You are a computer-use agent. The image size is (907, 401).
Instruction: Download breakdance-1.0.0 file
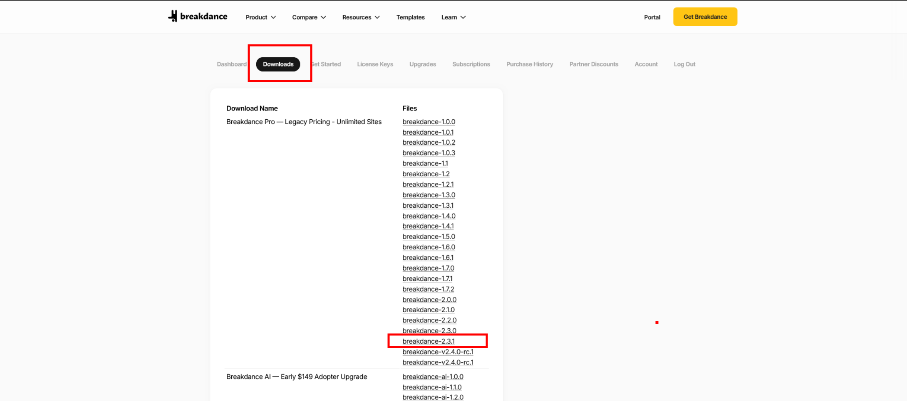[429, 122]
